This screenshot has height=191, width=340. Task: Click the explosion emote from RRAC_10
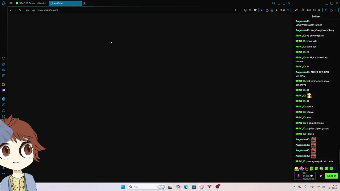coord(309,95)
